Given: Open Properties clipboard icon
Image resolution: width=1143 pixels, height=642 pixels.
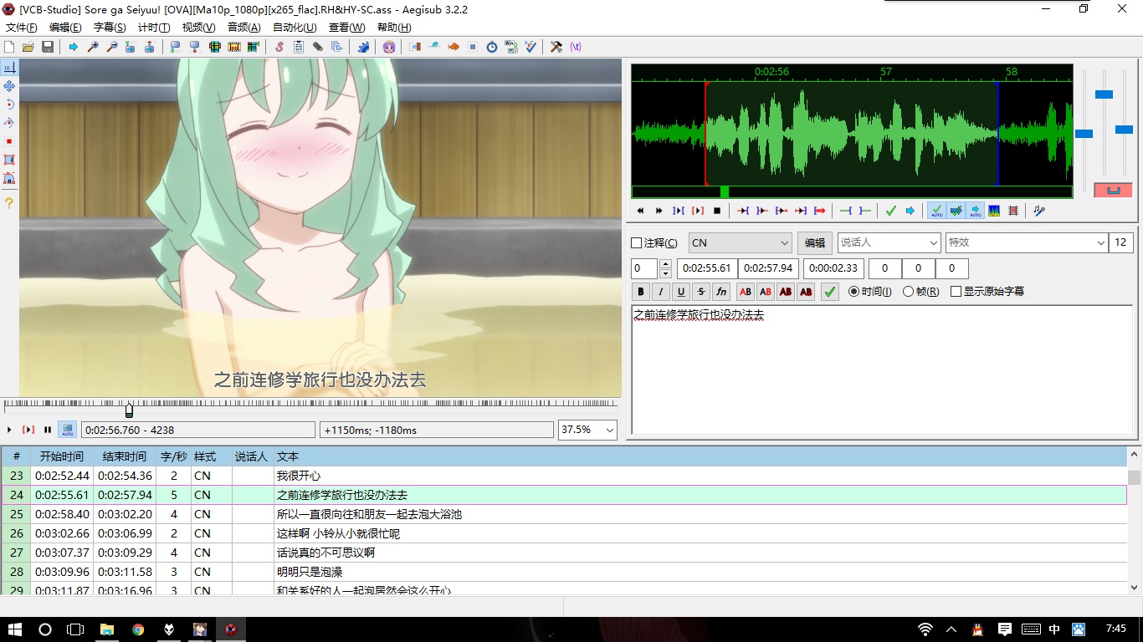Looking at the screenshot, I should point(299,47).
